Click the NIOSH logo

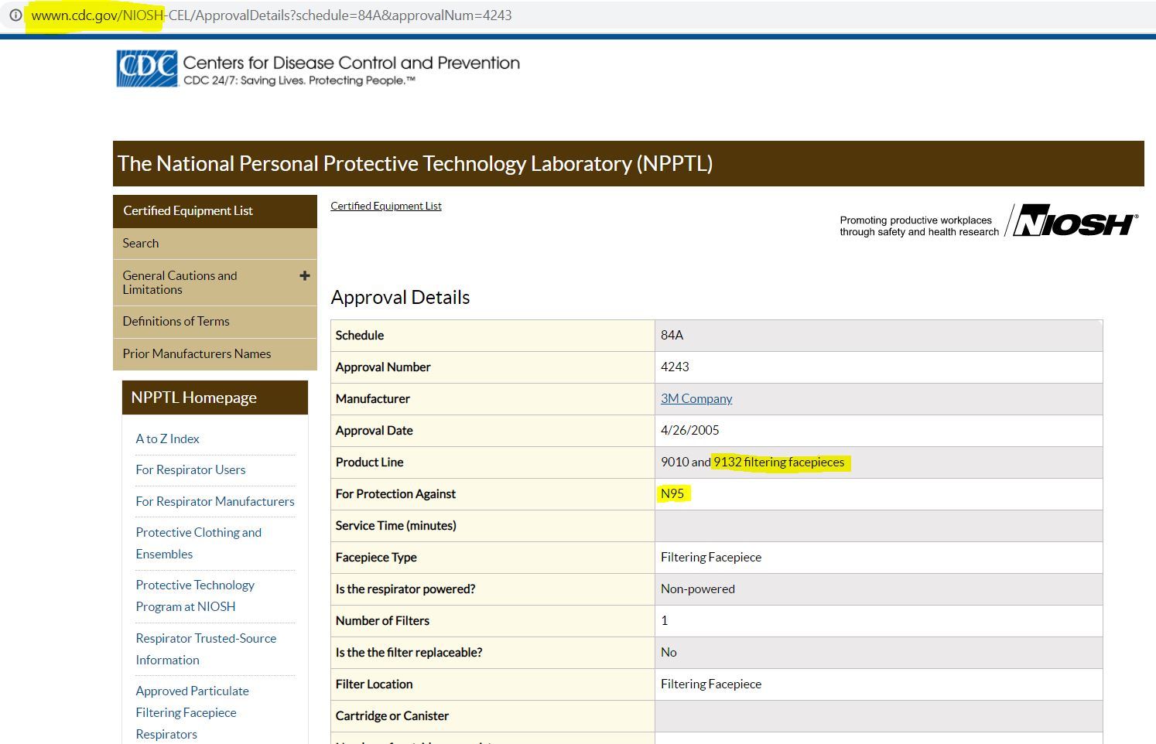click(1076, 221)
